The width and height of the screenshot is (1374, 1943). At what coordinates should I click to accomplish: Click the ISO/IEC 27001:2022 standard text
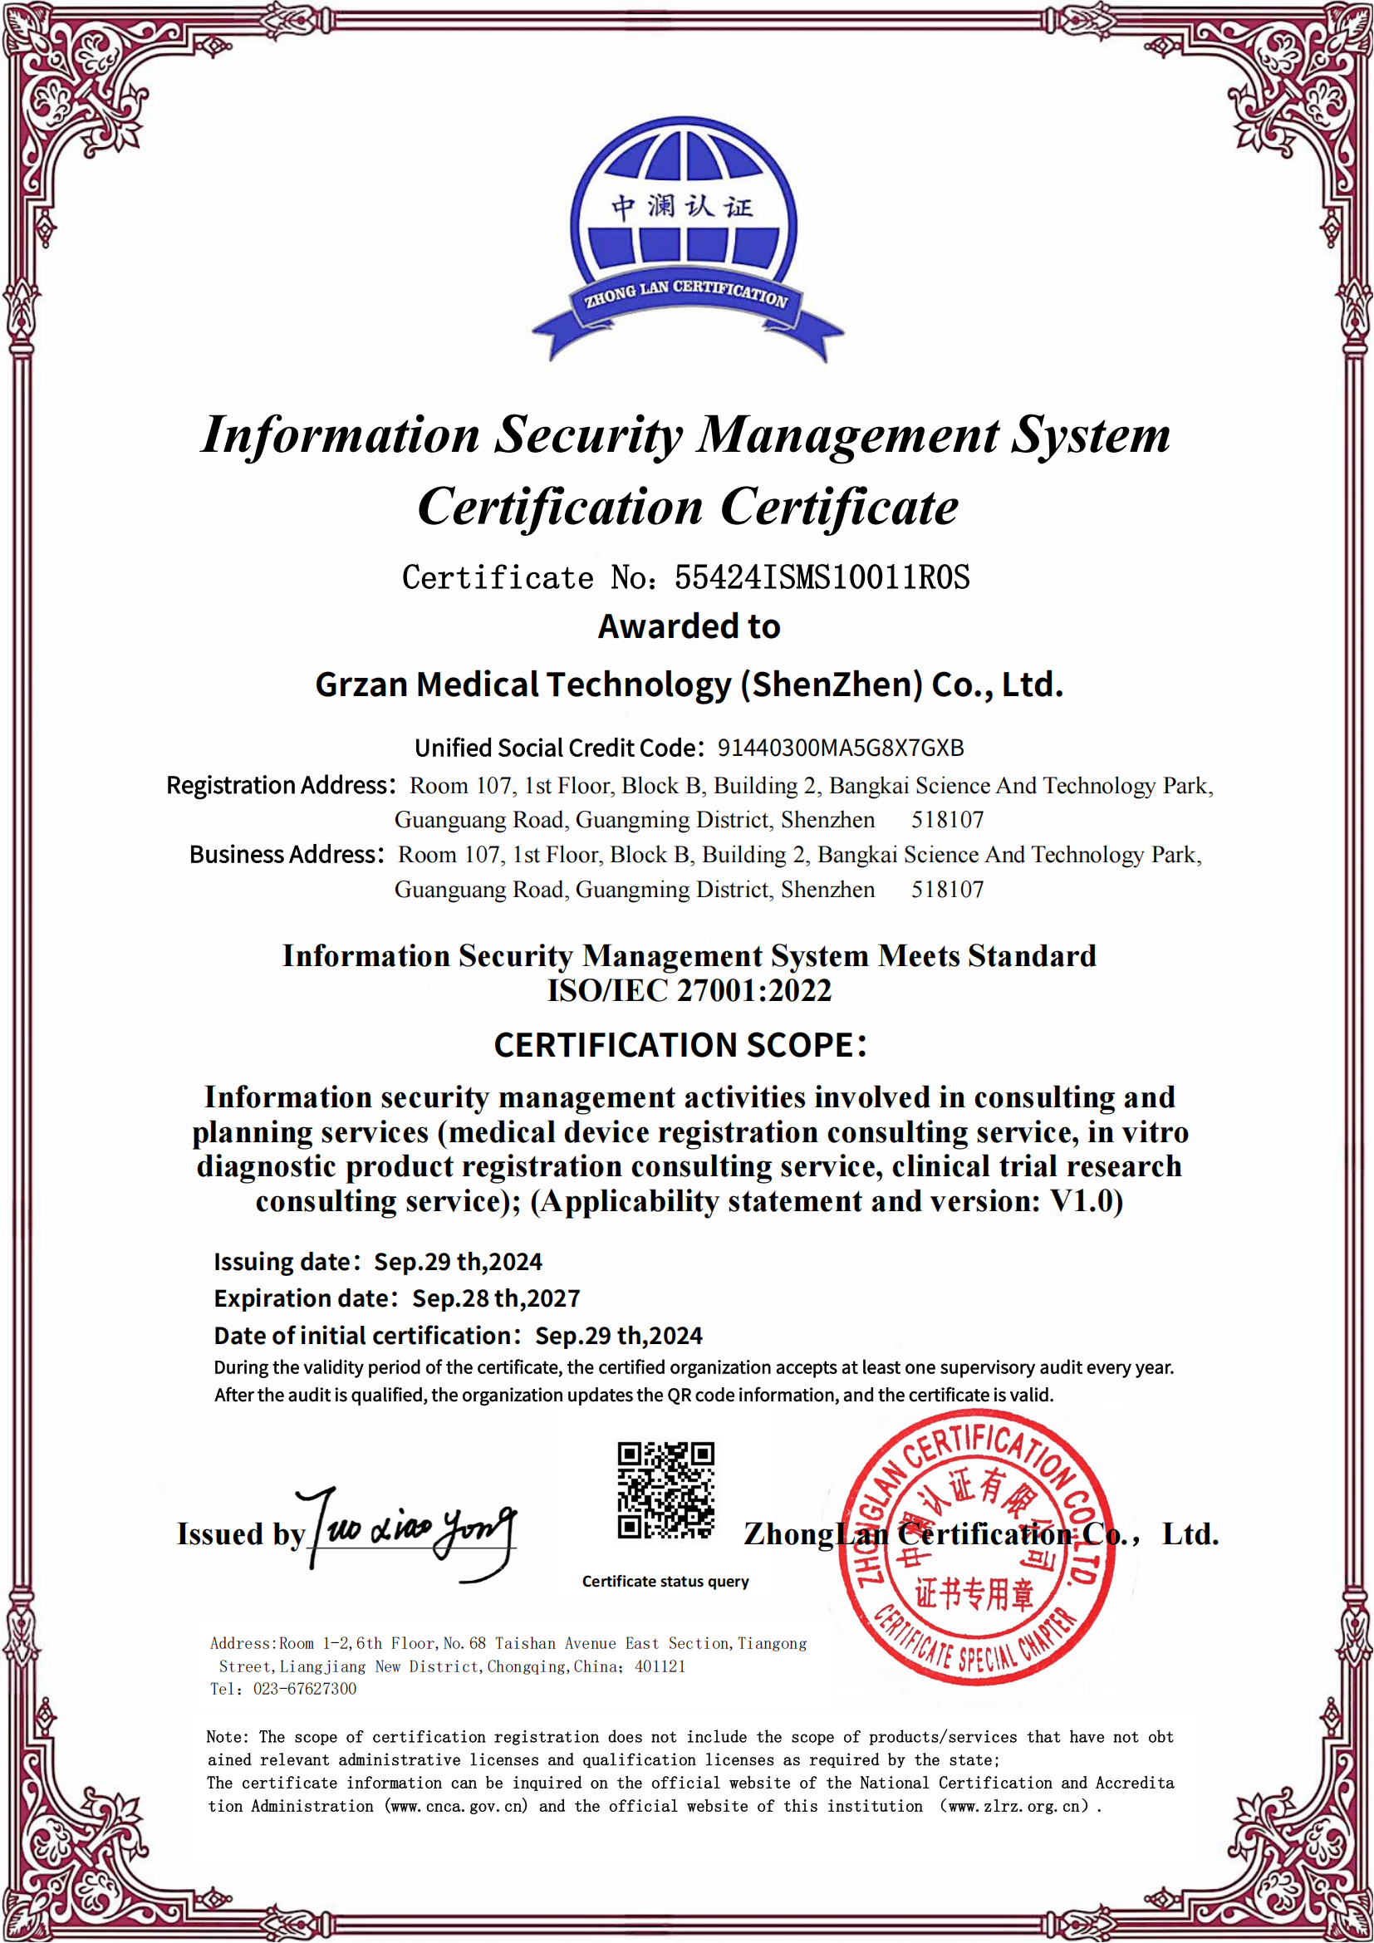coord(689,991)
